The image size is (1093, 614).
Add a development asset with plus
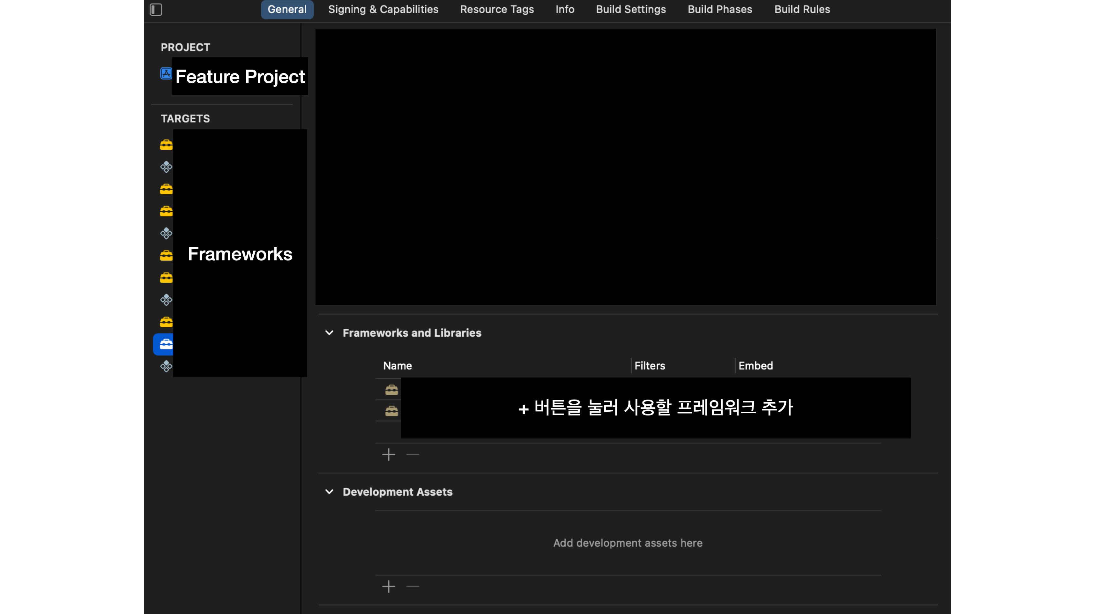[389, 587]
